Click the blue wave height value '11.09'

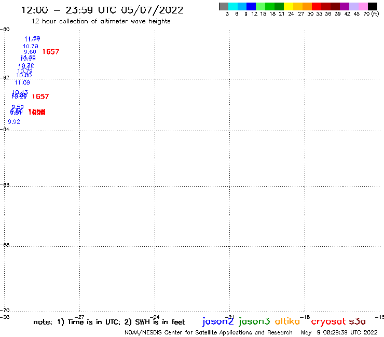click(22, 82)
